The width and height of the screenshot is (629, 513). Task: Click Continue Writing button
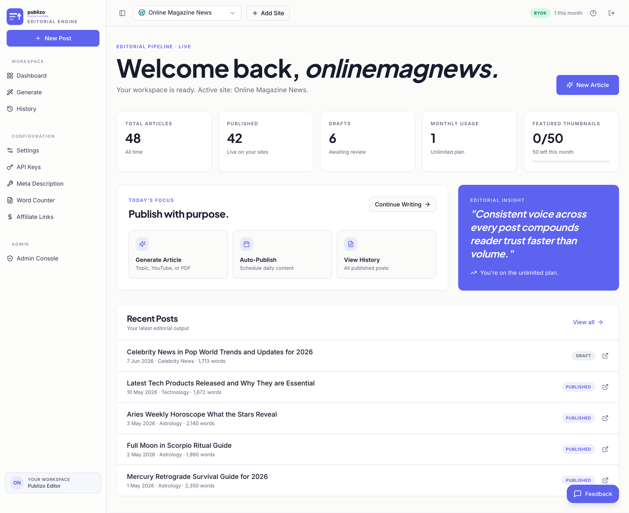(403, 204)
